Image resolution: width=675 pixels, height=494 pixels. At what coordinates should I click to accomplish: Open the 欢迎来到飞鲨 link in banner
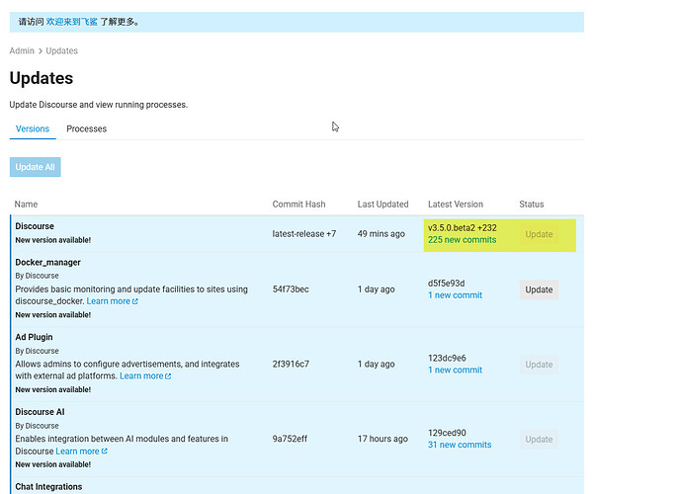pyautogui.click(x=71, y=22)
